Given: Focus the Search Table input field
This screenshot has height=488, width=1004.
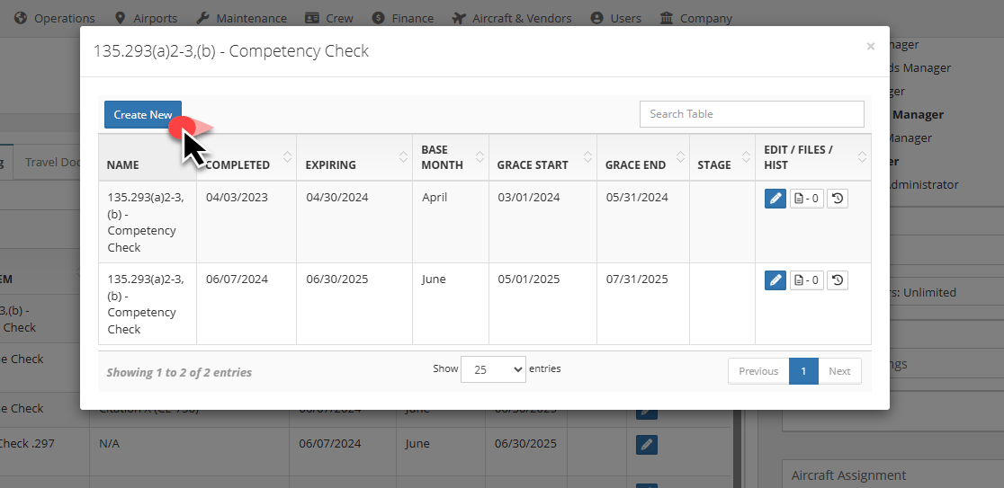Looking at the screenshot, I should (752, 114).
